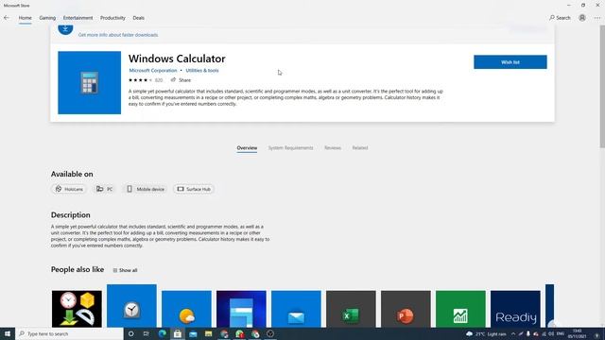Open the Windows Start menu
This screenshot has width=605, height=340.
[8, 333]
